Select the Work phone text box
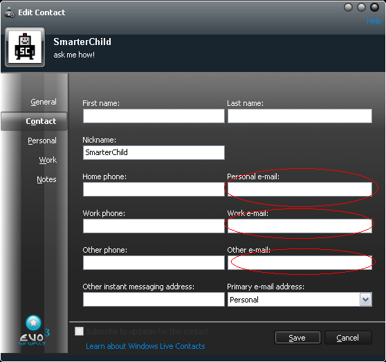This screenshot has width=386, height=362. point(154,226)
